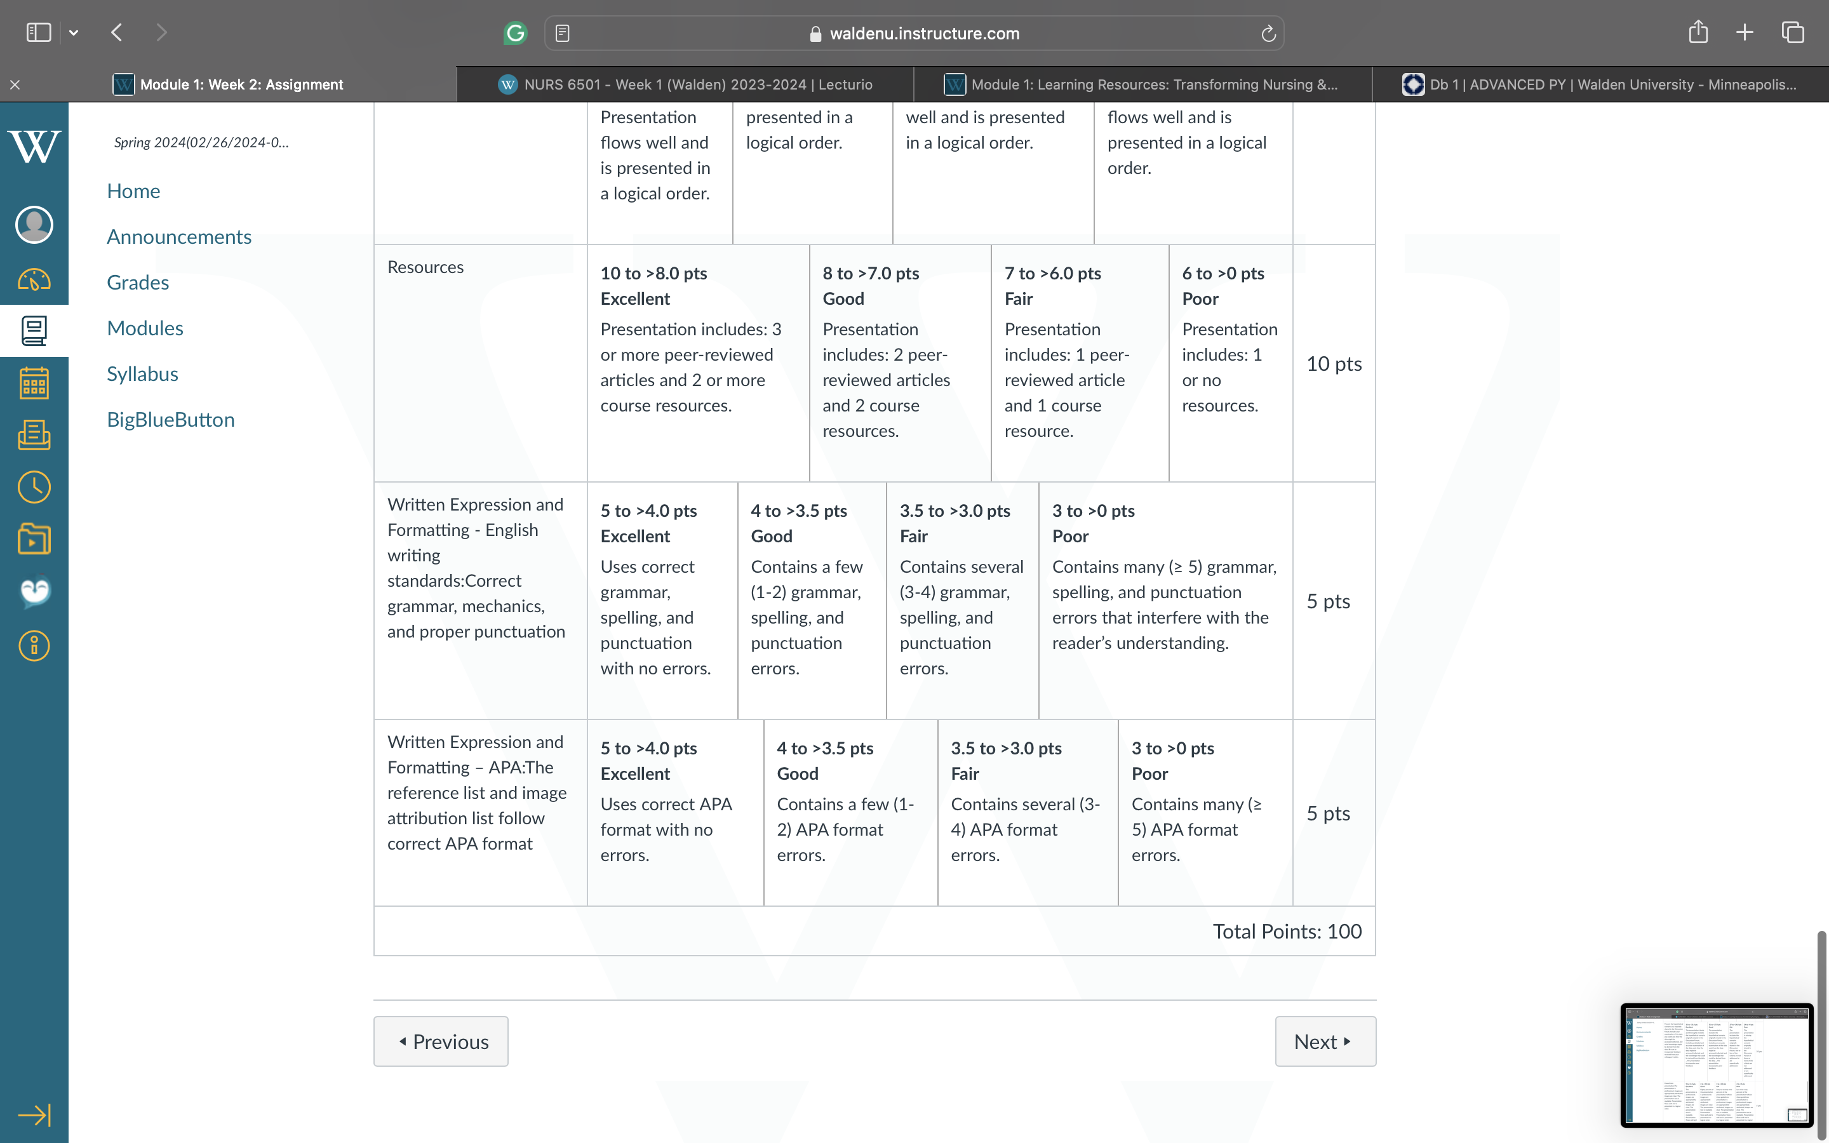
Task: Open the Account profile avatar
Action: point(34,225)
